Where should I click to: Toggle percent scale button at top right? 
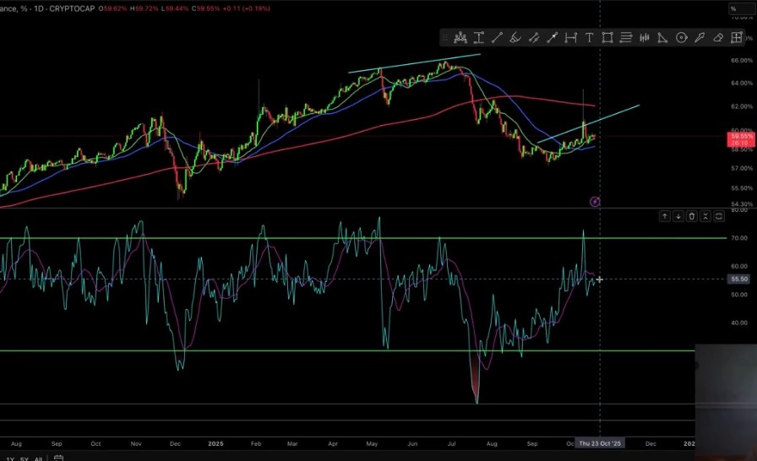(x=733, y=9)
